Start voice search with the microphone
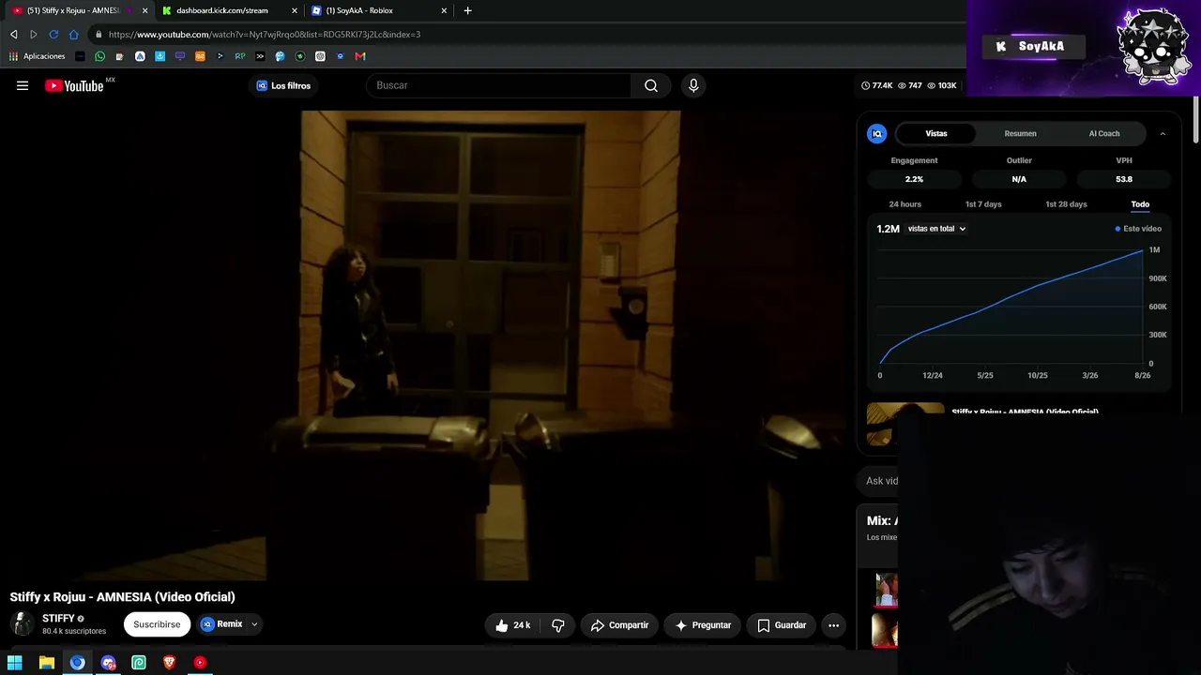Viewport: 1201px width, 675px height. 693,85
